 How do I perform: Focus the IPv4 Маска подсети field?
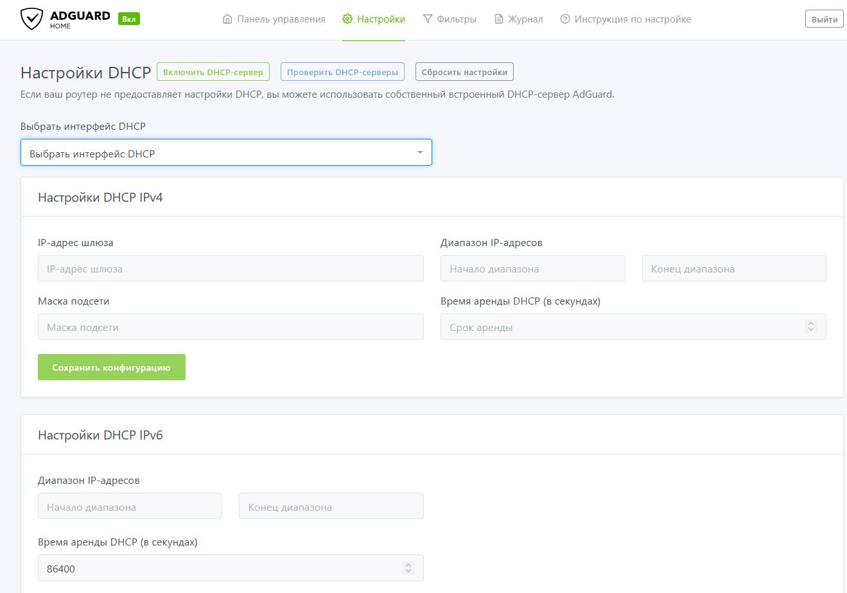(231, 327)
